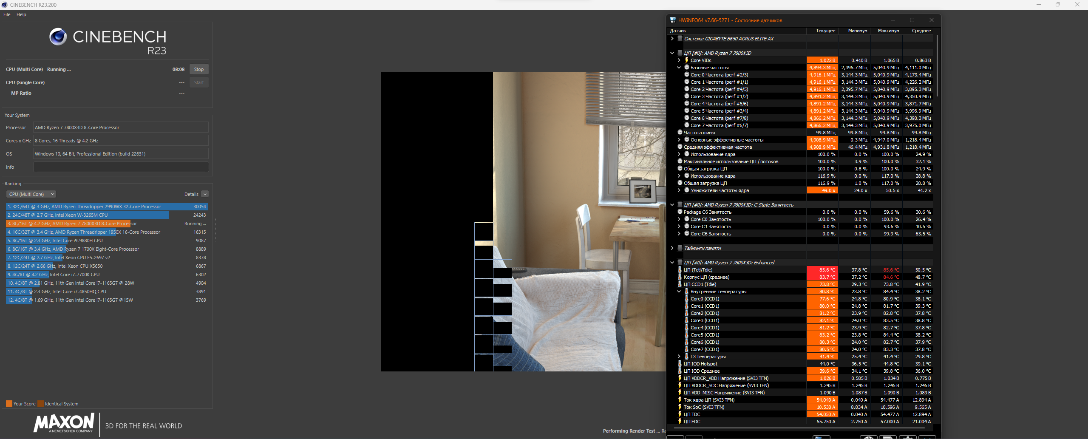Click the render preview image
Image resolution: width=1088 pixels, height=439 pixels.
click(x=523, y=222)
